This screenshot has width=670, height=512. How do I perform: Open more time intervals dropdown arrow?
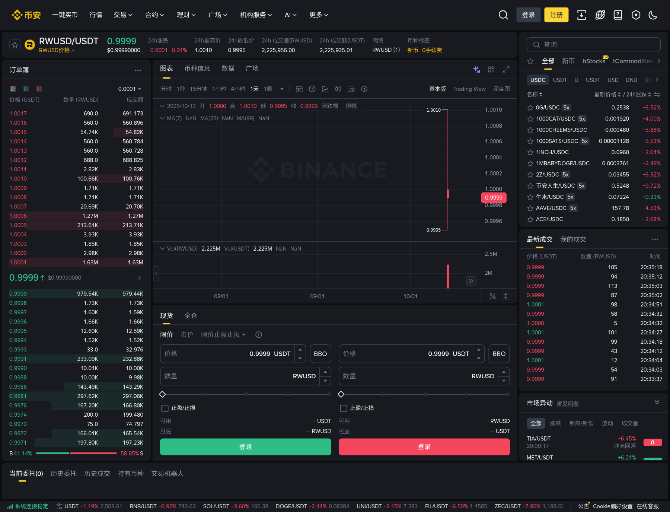(282, 89)
